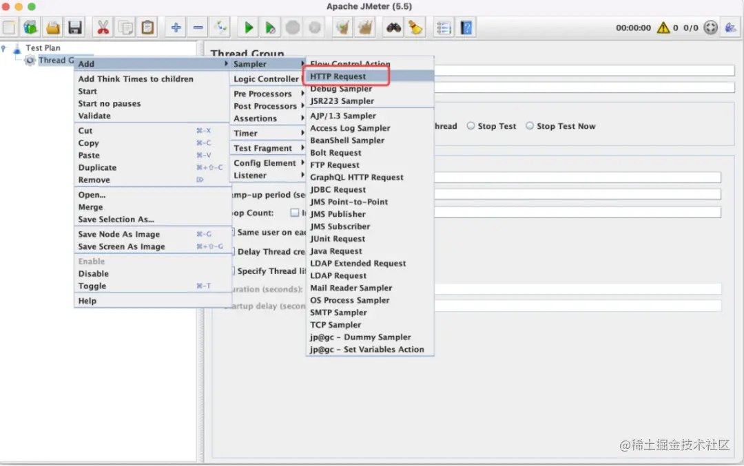Image resolution: width=744 pixels, height=466 pixels.
Task: Click the Thread Group name input field
Action: (x=585, y=71)
